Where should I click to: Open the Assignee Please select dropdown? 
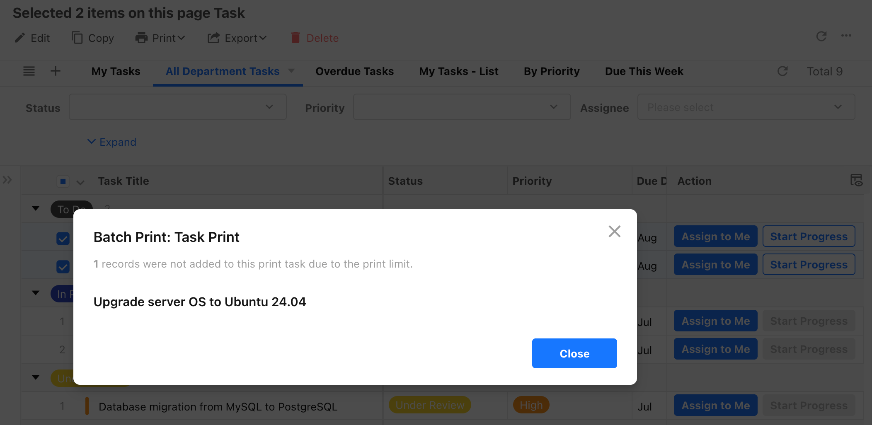pos(746,107)
